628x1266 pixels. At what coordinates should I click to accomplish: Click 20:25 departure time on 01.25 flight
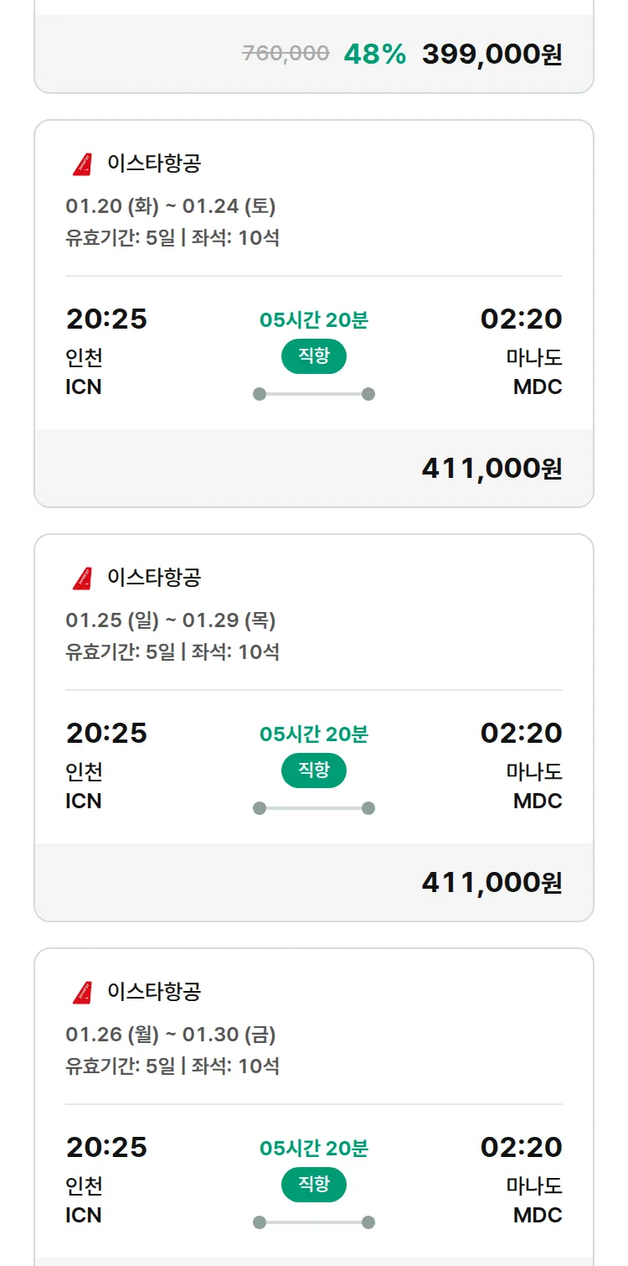pos(106,734)
